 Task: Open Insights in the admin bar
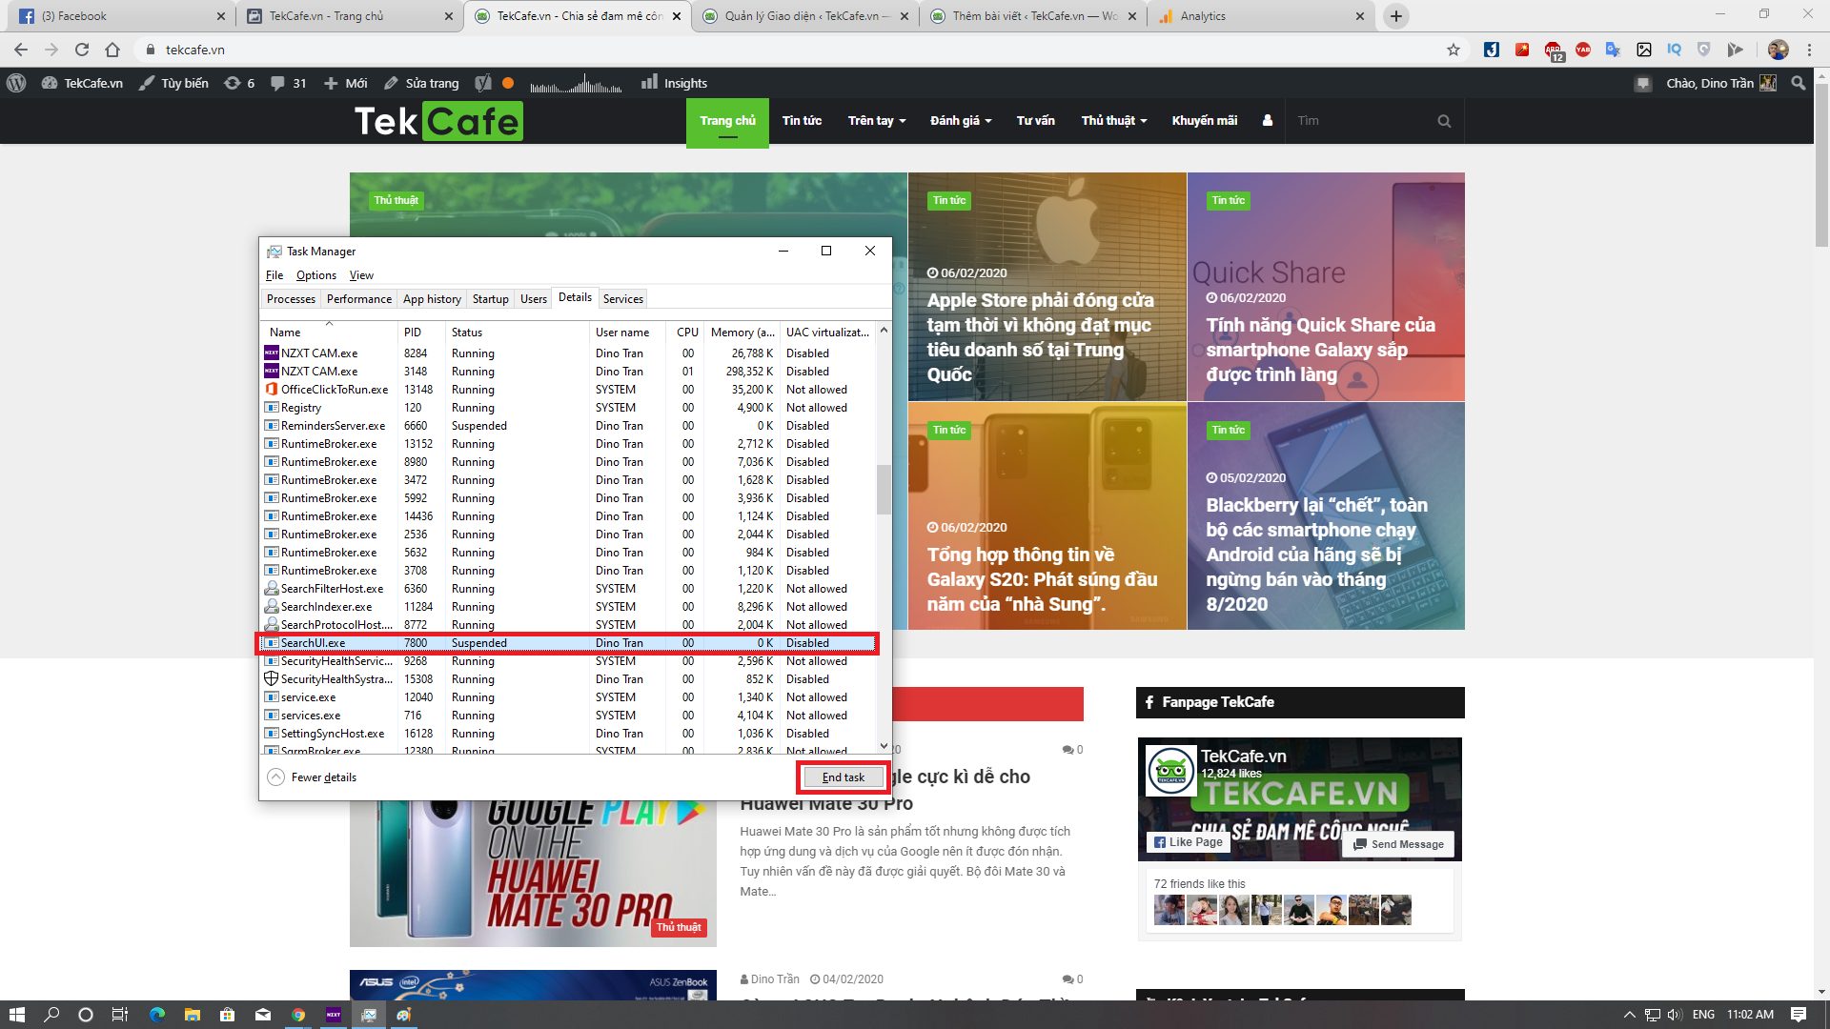coord(674,83)
